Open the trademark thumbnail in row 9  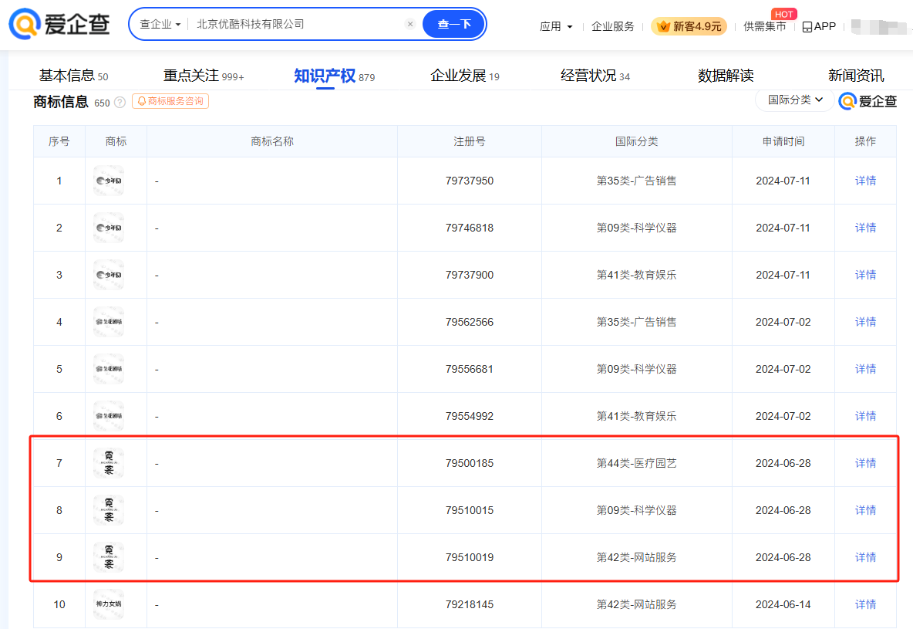point(109,557)
